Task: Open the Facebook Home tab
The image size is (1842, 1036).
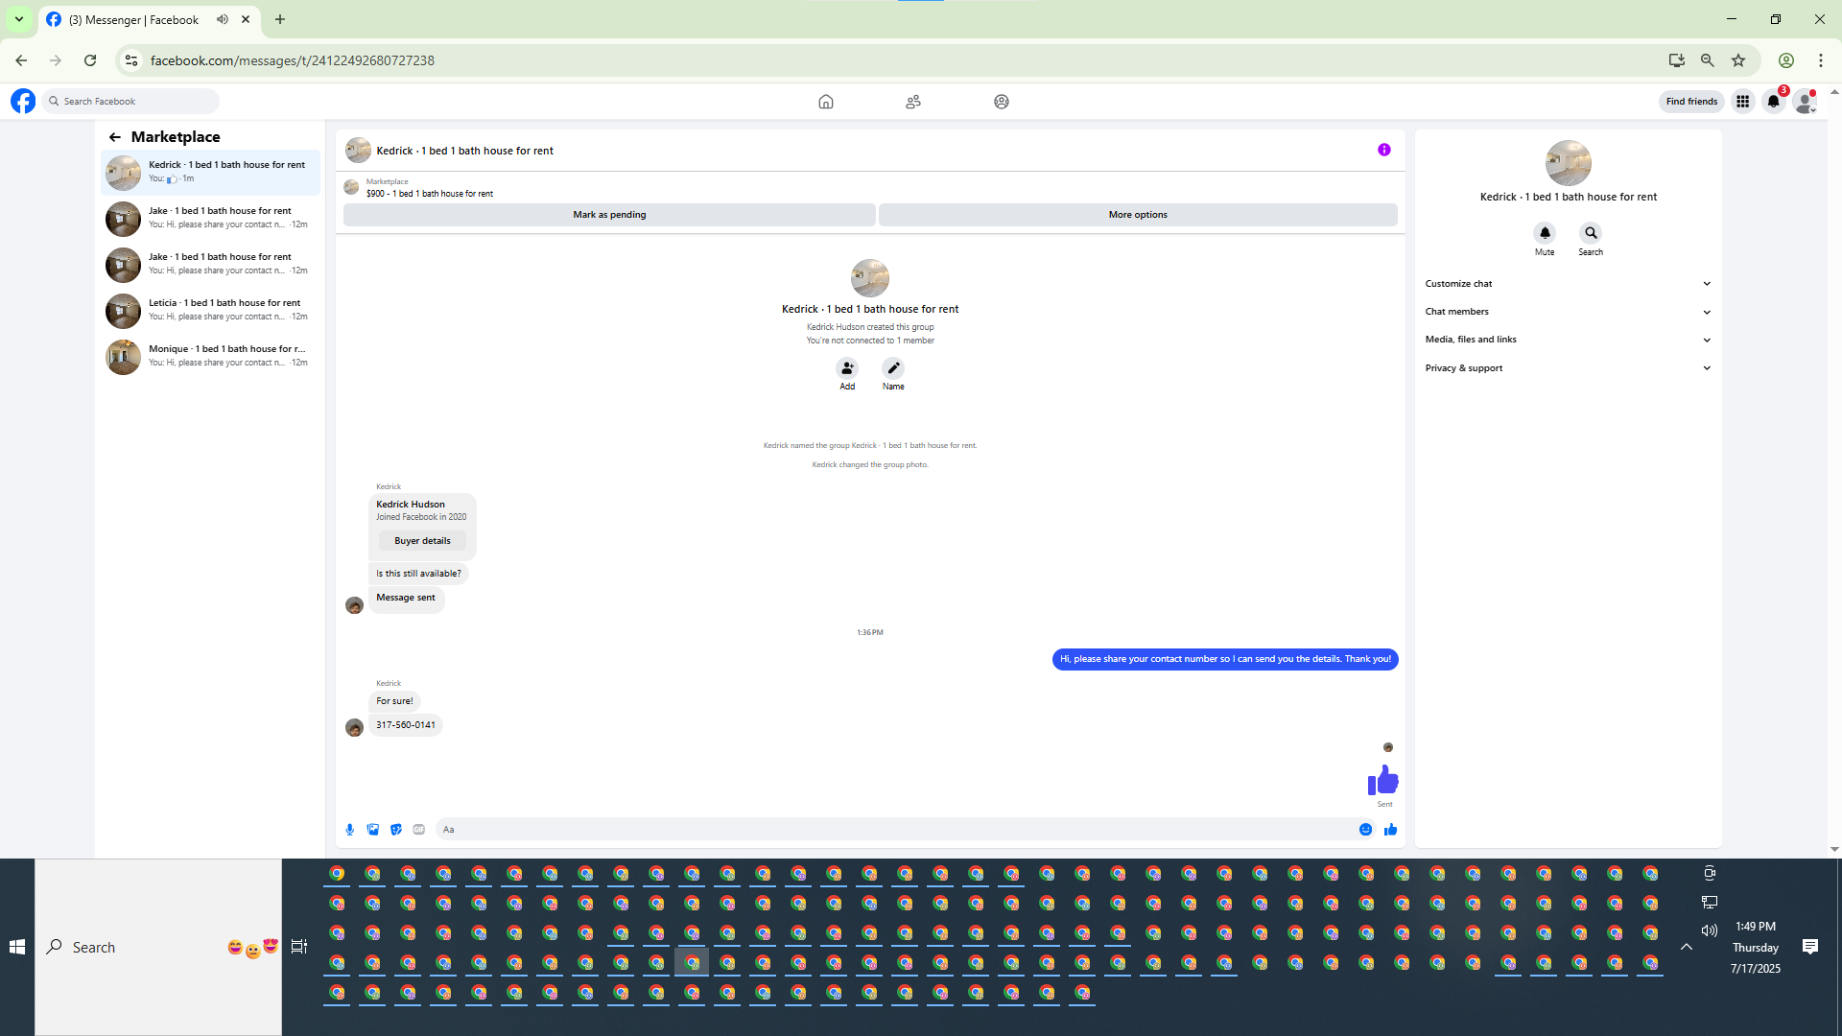Action: point(825,102)
